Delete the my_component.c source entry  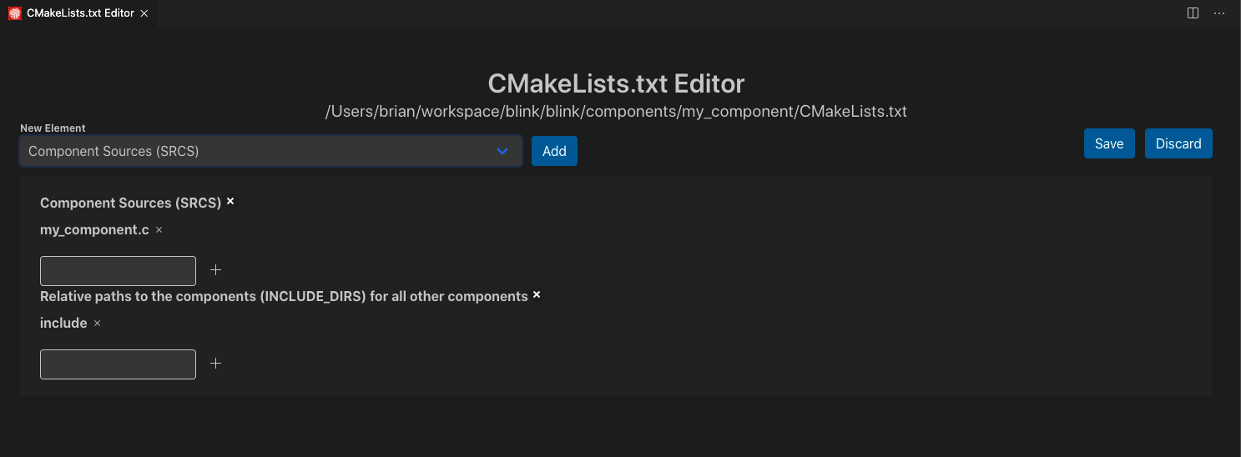tap(159, 229)
